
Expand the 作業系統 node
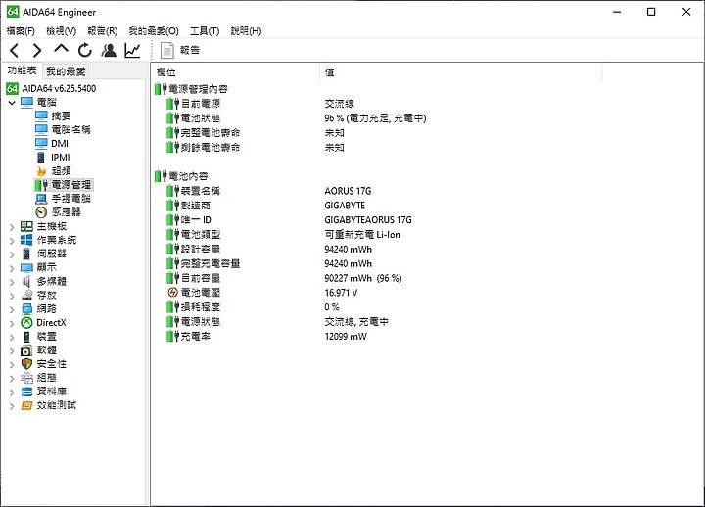[12, 241]
